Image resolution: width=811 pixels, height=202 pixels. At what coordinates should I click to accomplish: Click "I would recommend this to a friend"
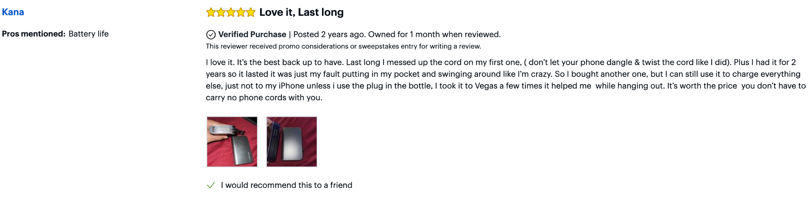point(287,185)
